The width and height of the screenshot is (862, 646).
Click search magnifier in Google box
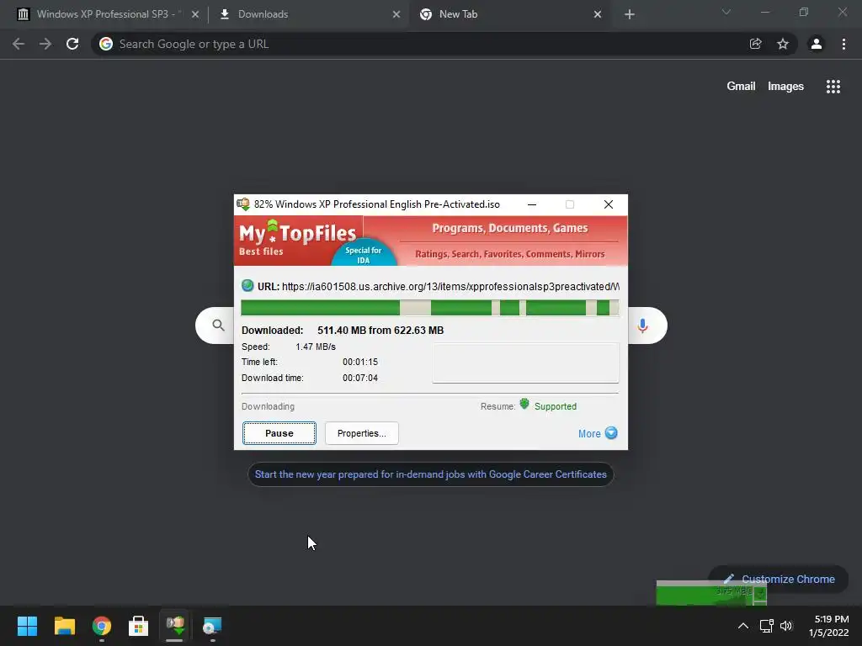tap(218, 326)
